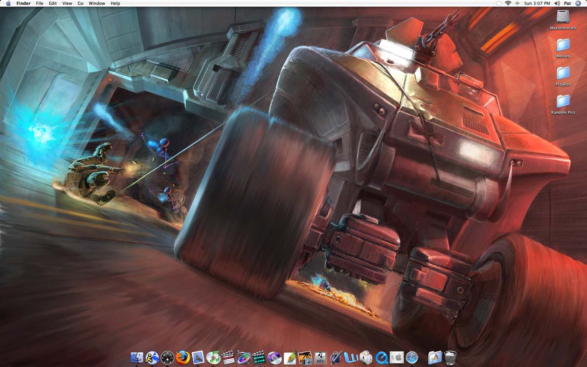Screen dimensions: 587x367
Task: Launch AIM running-man icon in Dock
Action: click(x=152, y=358)
